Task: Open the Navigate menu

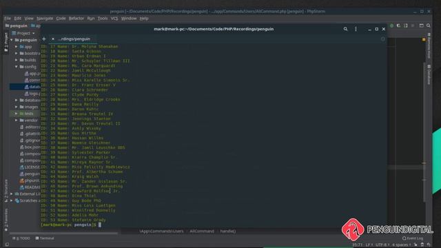Action: (x=45, y=19)
